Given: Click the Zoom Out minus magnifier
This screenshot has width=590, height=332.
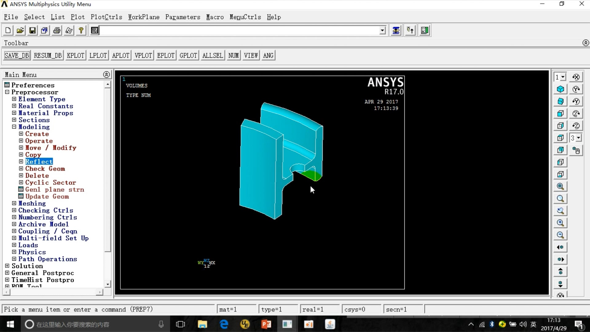Looking at the screenshot, I should [560, 235].
